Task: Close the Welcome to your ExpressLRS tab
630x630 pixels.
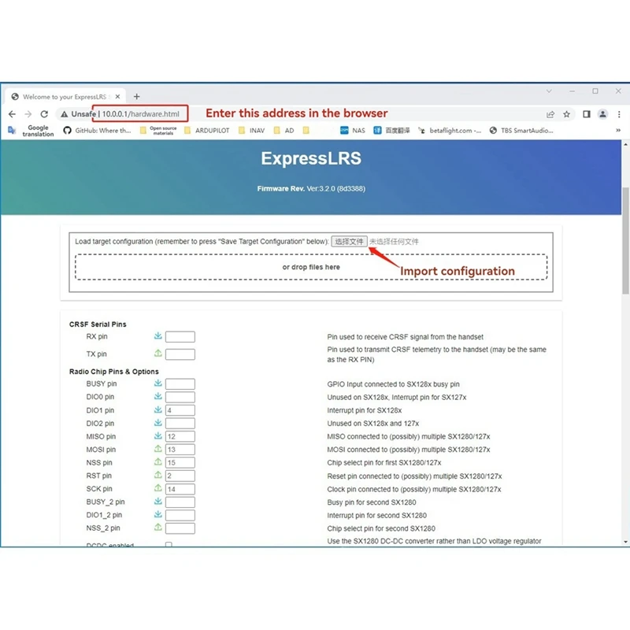Action: click(x=117, y=96)
